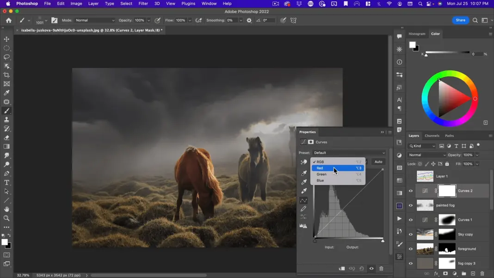
Task: Activate the Lasso tool
Action: [6, 57]
